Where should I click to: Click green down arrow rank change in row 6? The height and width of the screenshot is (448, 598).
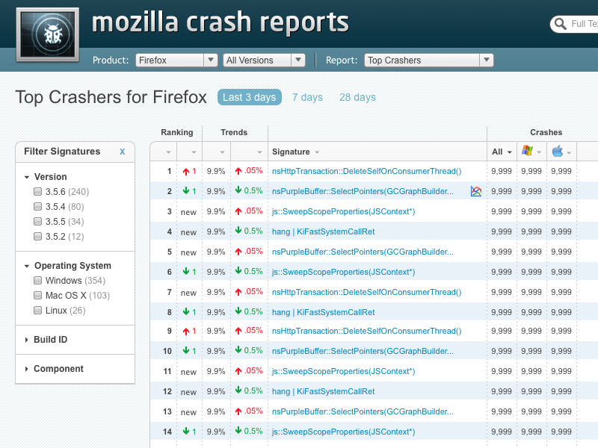tap(185, 271)
